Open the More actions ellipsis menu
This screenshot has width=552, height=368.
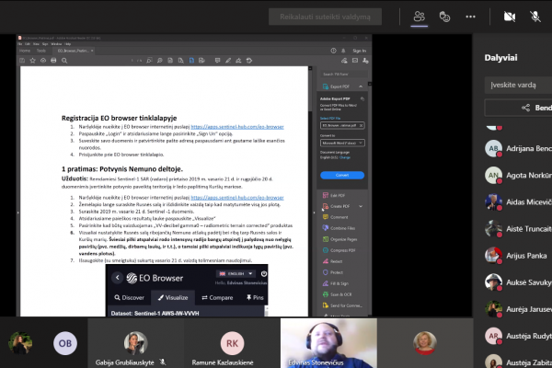point(470,17)
